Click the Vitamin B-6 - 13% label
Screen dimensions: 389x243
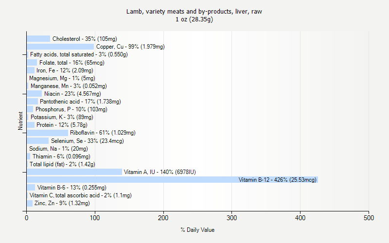(x=71, y=188)
